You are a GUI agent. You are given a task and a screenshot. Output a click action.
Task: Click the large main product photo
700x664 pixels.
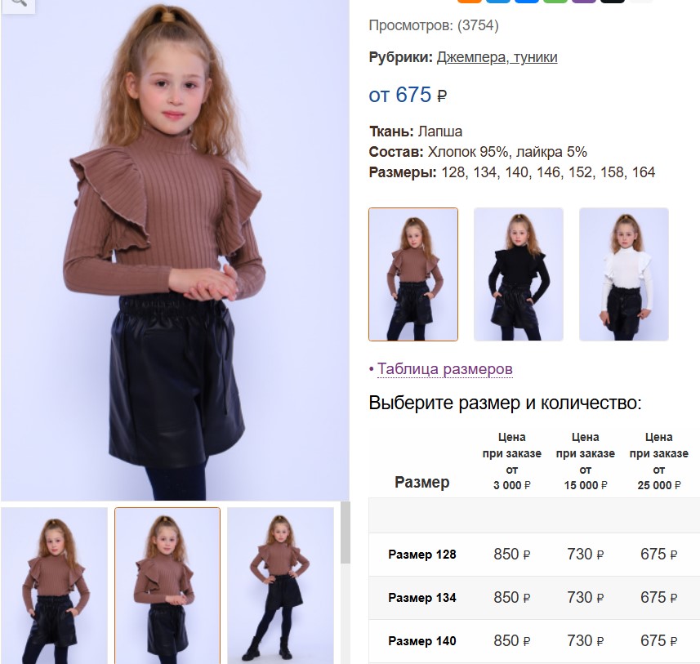[x=175, y=250]
